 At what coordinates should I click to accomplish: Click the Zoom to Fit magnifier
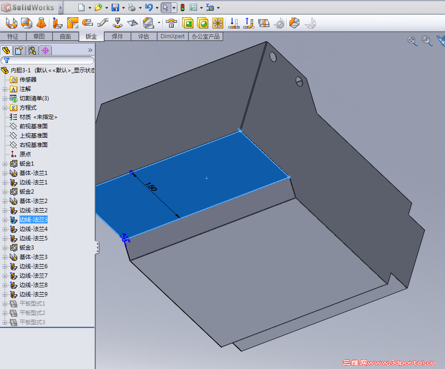tap(412, 41)
